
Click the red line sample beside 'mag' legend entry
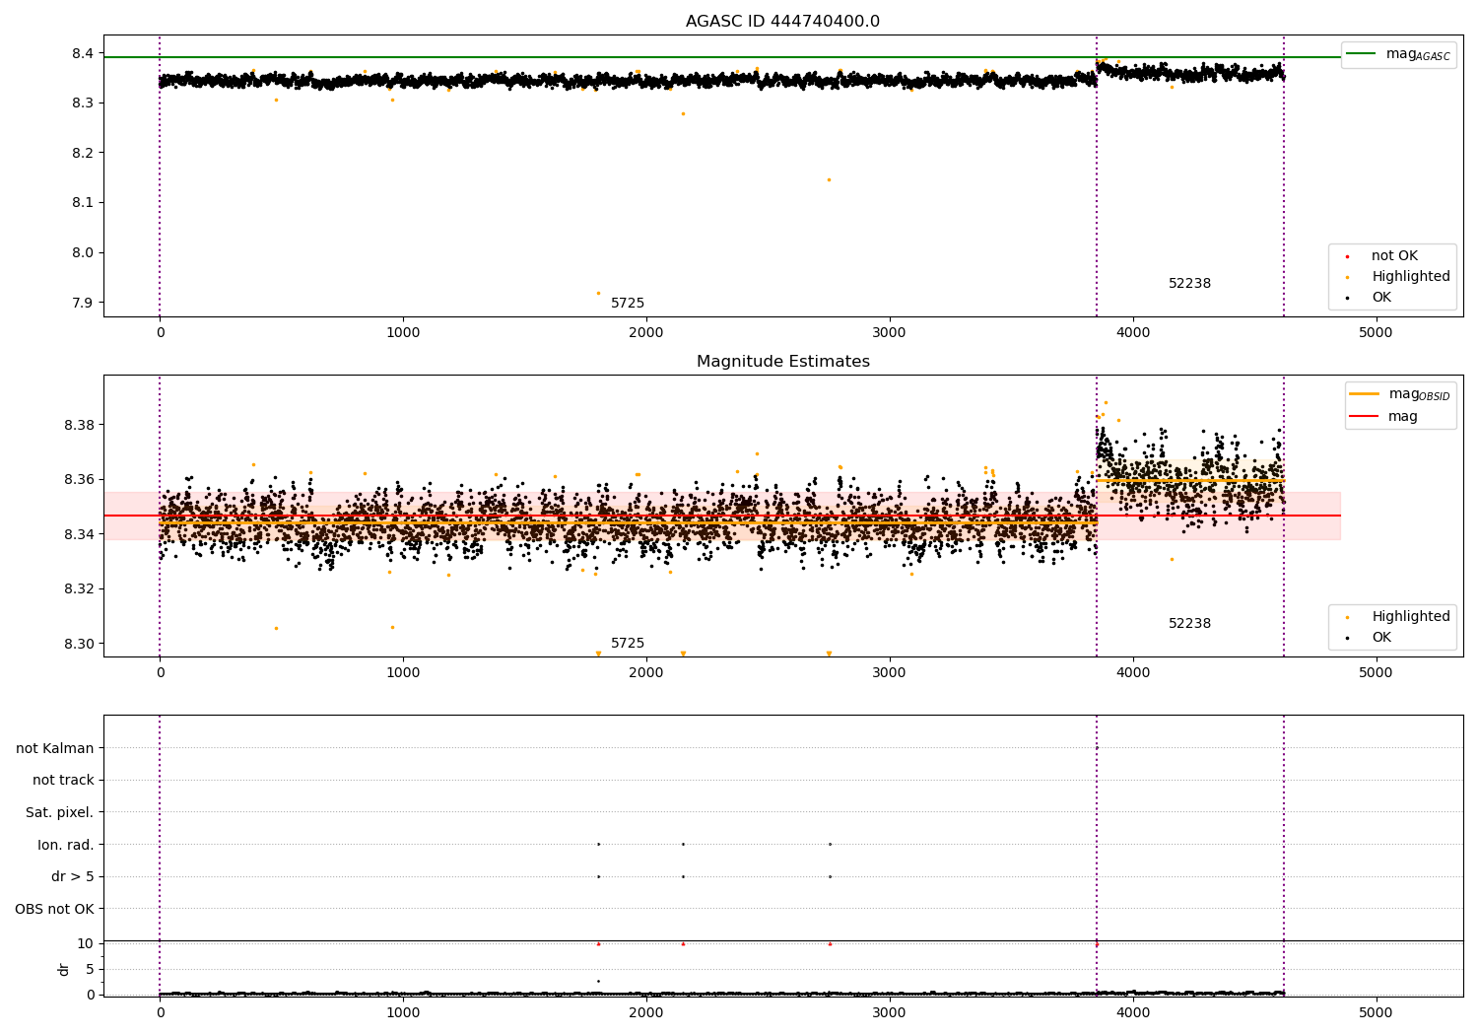coord(1364,417)
